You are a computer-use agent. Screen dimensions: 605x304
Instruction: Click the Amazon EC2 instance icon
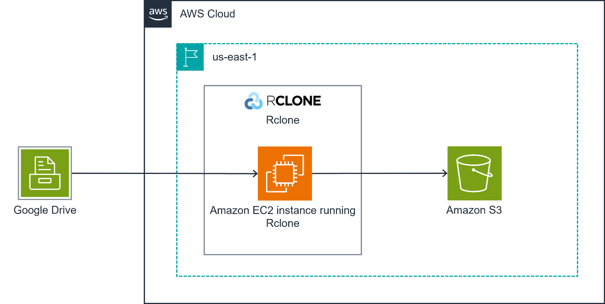click(285, 173)
